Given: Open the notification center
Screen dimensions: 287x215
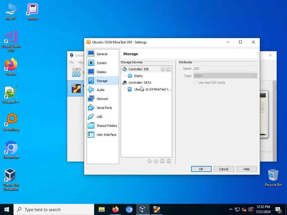Looking at the screenshot, I should [278, 210].
